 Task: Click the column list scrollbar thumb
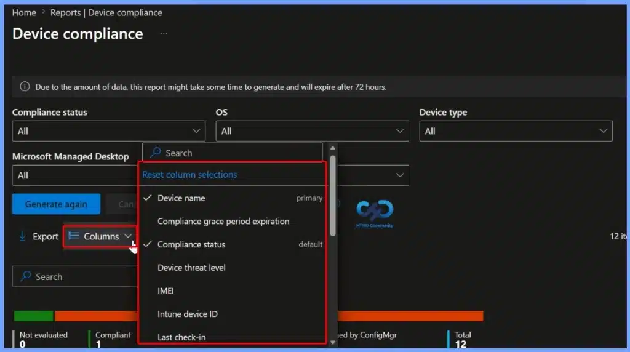333,196
